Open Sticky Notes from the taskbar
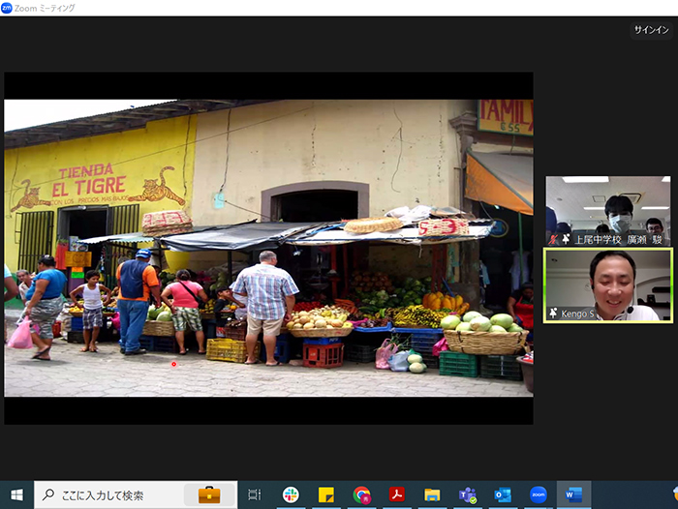Image resolution: width=678 pixels, height=509 pixels. pos(326,494)
